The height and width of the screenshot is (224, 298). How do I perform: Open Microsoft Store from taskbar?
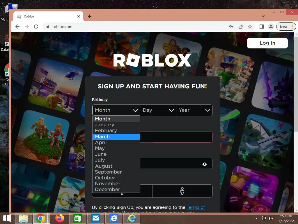tap(77, 218)
